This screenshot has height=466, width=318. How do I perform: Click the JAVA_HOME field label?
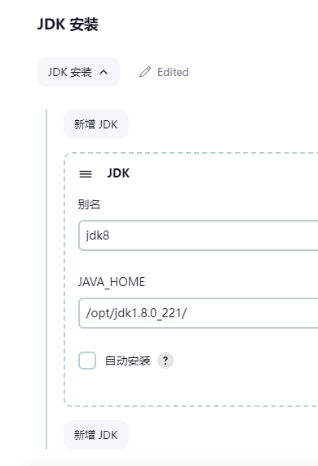112,282
